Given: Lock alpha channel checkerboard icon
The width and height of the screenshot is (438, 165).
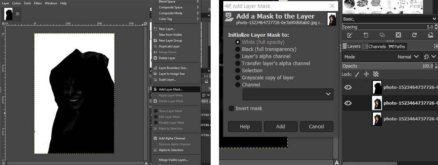Looking at the screenshot, I should pyautogui.click(x=376, y=74).
